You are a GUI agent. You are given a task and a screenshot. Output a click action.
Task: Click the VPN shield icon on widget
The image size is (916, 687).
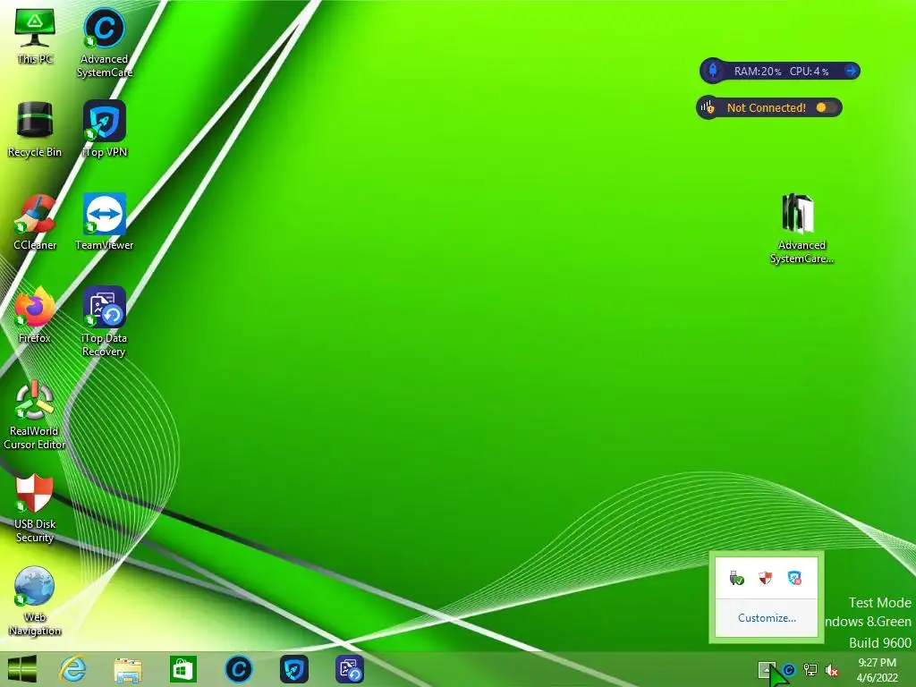(708, 107)
